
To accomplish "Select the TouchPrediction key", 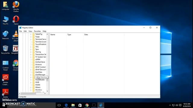I will coord(41,44).
